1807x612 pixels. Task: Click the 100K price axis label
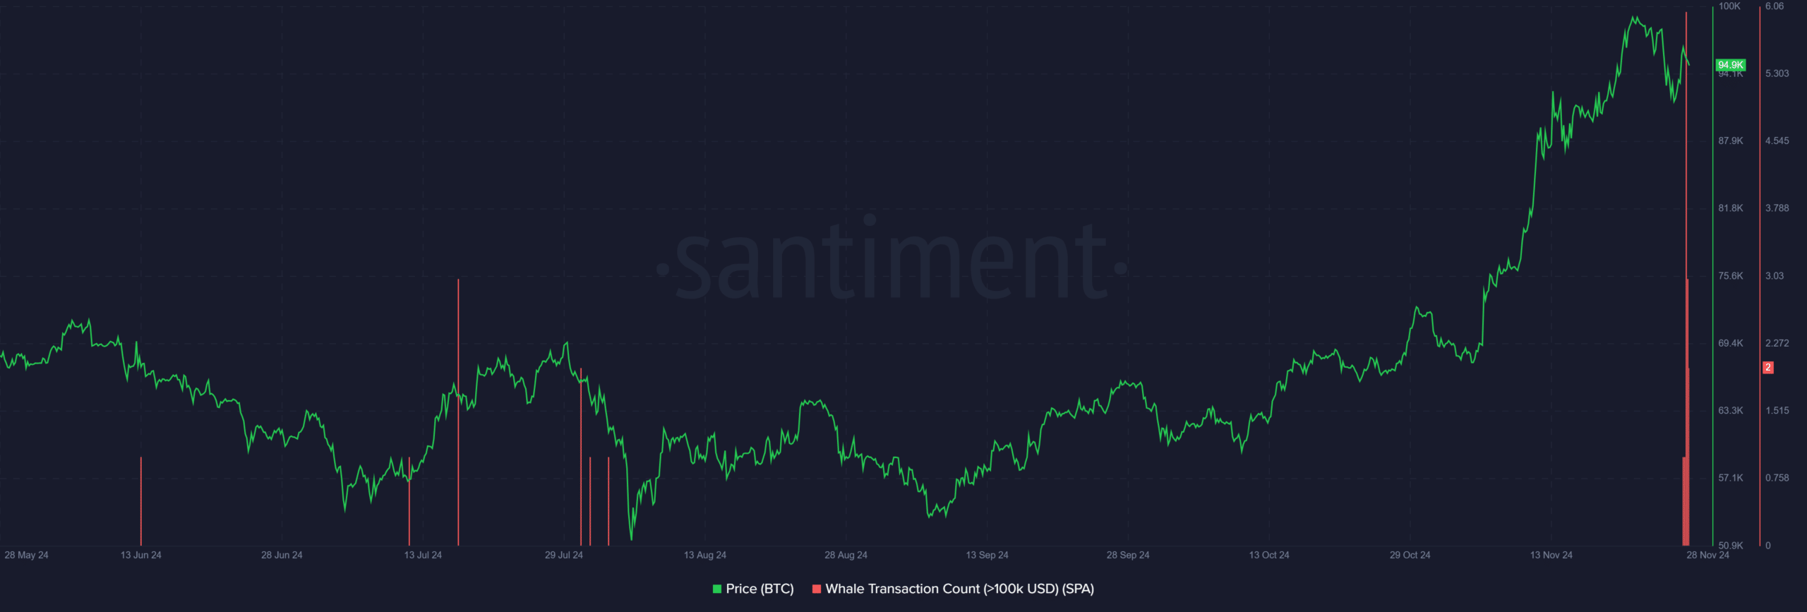point(1729,6)
